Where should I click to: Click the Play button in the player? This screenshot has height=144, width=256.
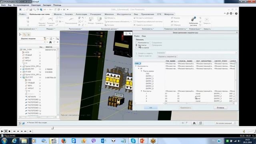tap(2, 131)
